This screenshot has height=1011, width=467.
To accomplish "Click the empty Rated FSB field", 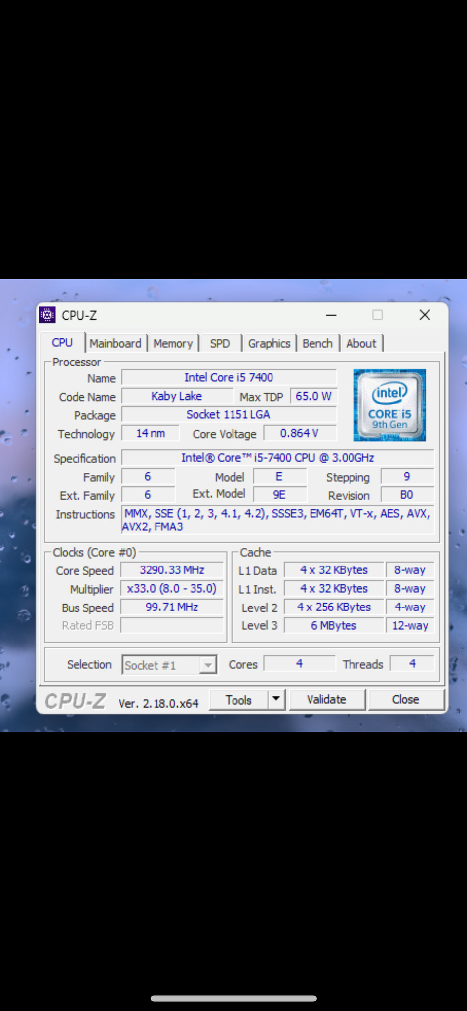I will click(172, 625).
